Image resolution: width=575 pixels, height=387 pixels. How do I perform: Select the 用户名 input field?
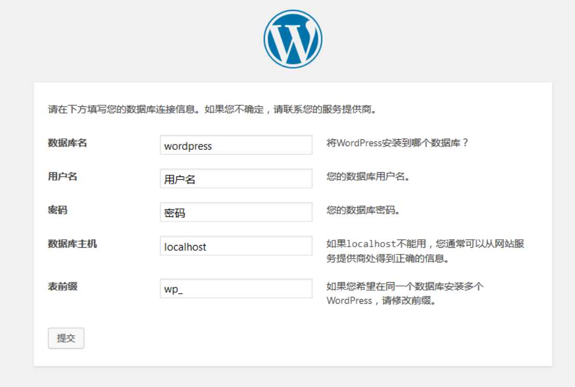pos(236,178)
